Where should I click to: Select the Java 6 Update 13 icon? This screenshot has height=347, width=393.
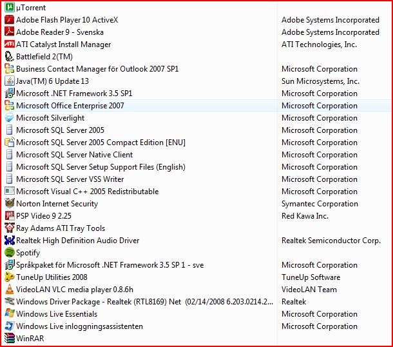(9, 81)
